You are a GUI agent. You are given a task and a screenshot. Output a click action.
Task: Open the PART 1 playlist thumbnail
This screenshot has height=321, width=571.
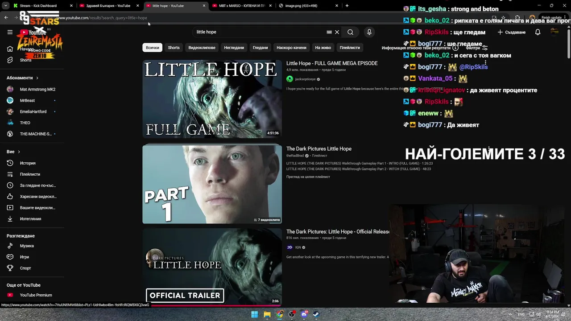click(x=212, y=184)
